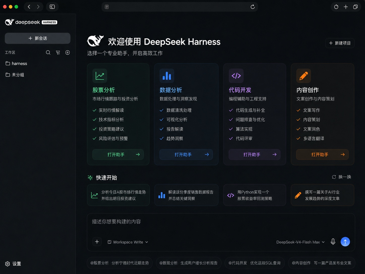Click the 可视化分析 feature text
Screen dimensions: 365x274
click(x=177, y=120)
